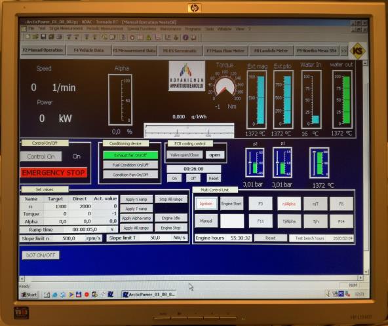Open the Periodic Measurement menu
388x326 pixels.
tap(105, 29)
